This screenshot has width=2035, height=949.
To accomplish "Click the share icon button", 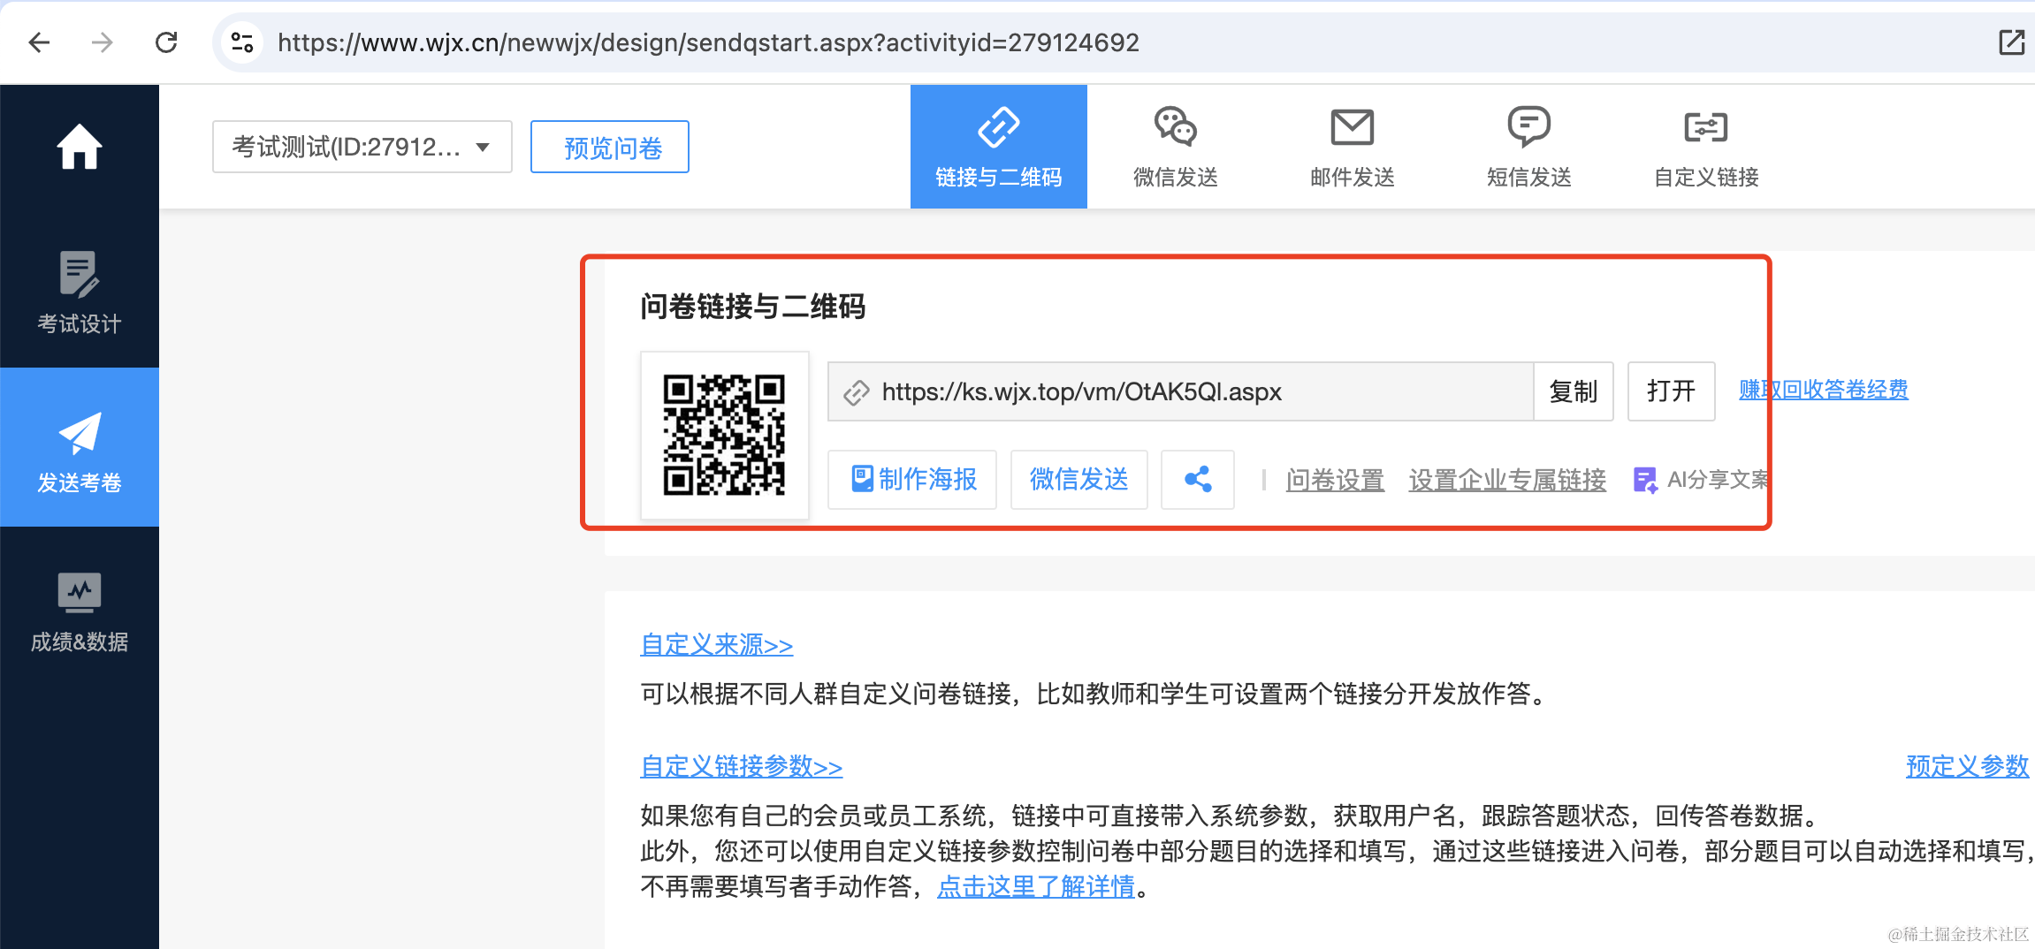I will click(x=1197, y=480).
